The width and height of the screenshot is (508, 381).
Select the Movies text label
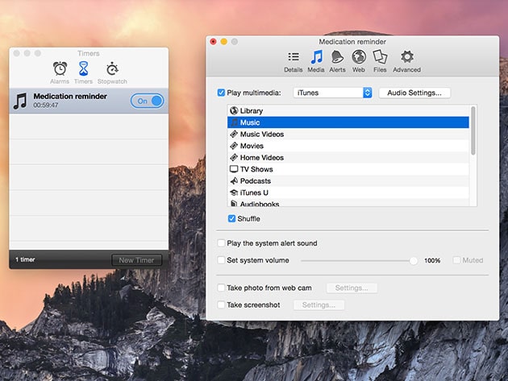[x=252, y=146]
